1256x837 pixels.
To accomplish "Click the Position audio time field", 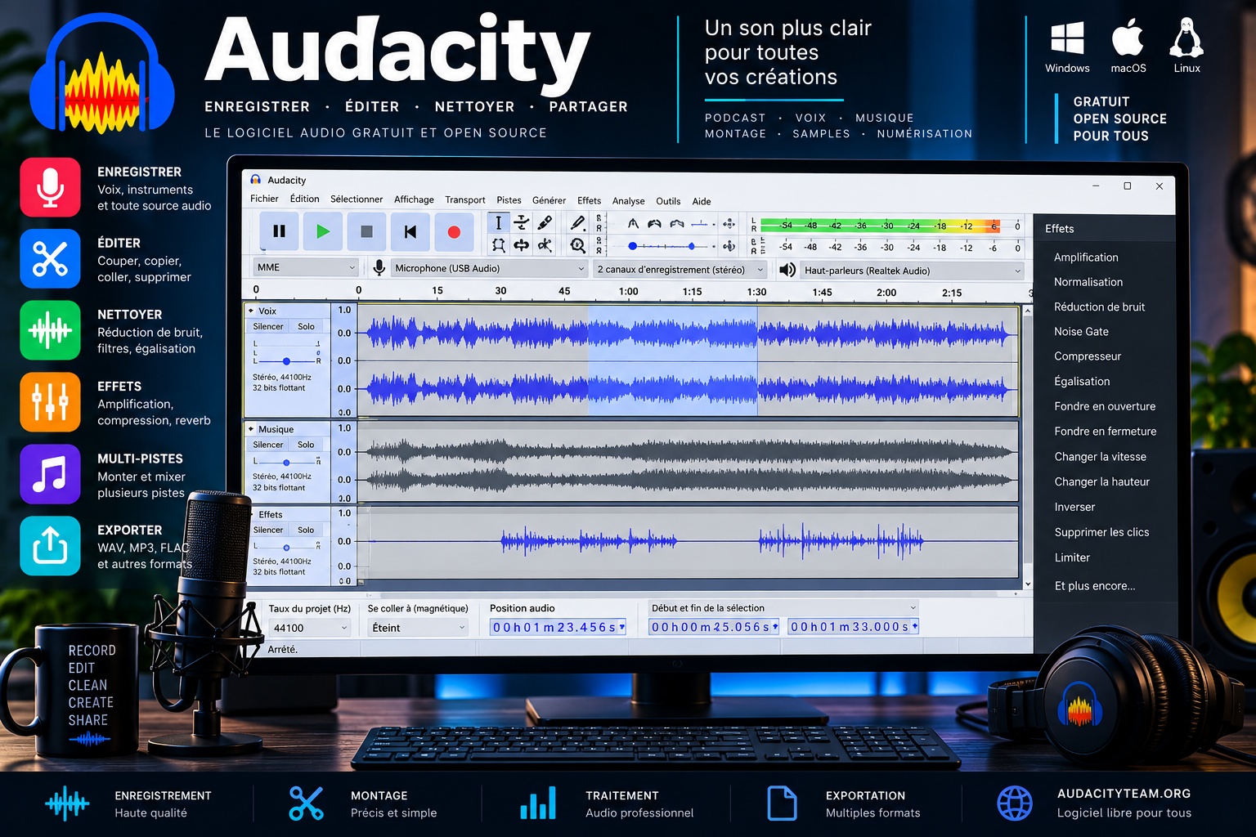I will click(x=558, y=627).
